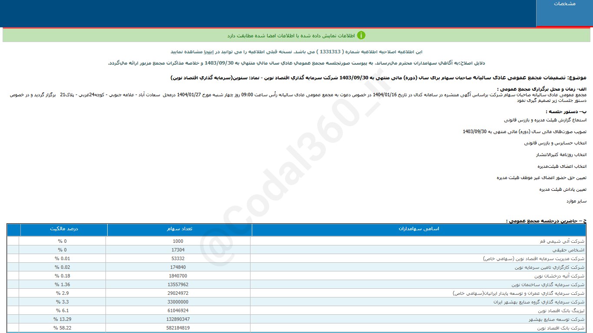Select شرکت بانک اقتصاد نوین row
The height and width of the screenshot is (333, 593).
click(x=560, y=328)
